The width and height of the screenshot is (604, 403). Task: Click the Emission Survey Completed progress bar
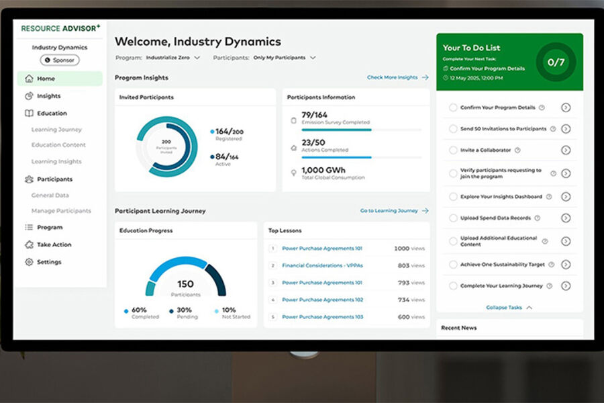361,130
